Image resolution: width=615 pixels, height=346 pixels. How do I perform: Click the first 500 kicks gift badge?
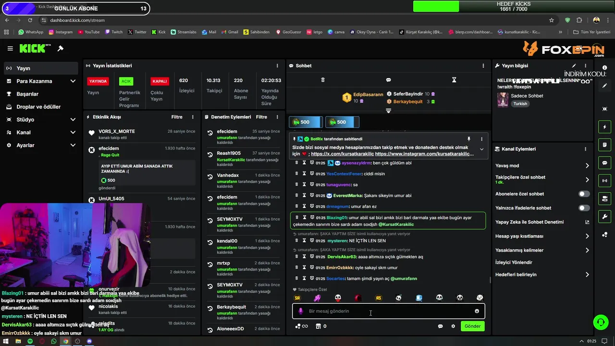click(x=305, y=122)
